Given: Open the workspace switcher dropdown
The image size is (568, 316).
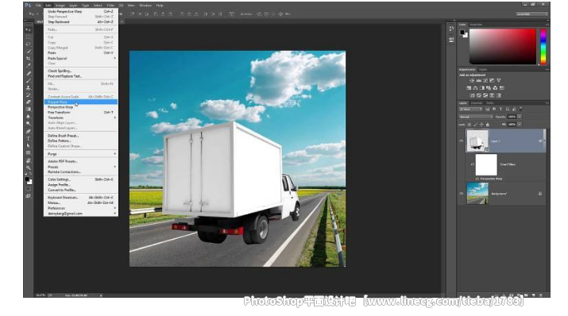Looking at the screenshot, I should (x=531, y=14).
